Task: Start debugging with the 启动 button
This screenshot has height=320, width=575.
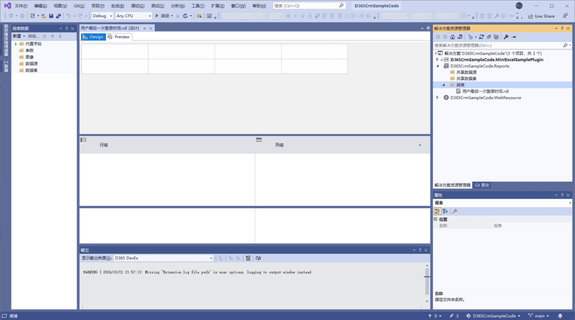Action: coord(162,16)
